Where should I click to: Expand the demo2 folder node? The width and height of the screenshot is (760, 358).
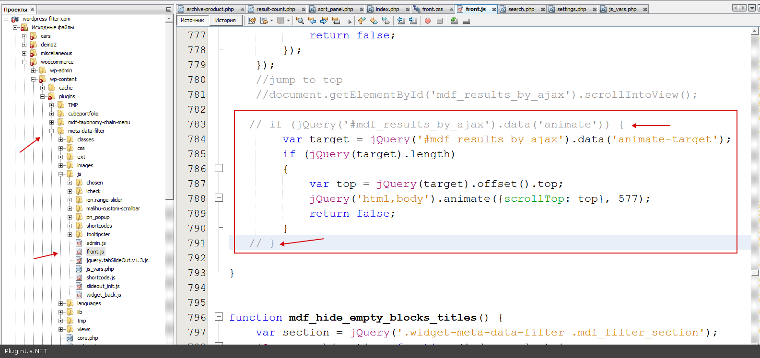tap(24, 45)
